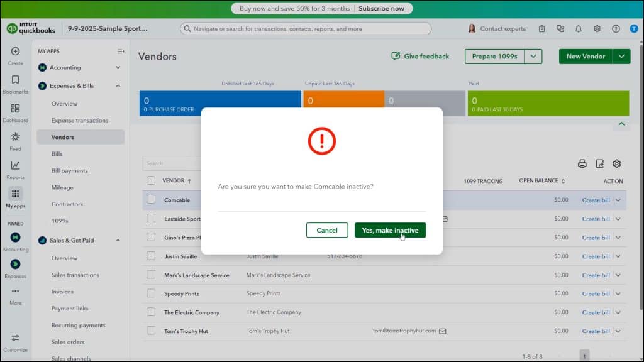Open My apps grid icon
This screenshot has height=362, width=644.
15,194
